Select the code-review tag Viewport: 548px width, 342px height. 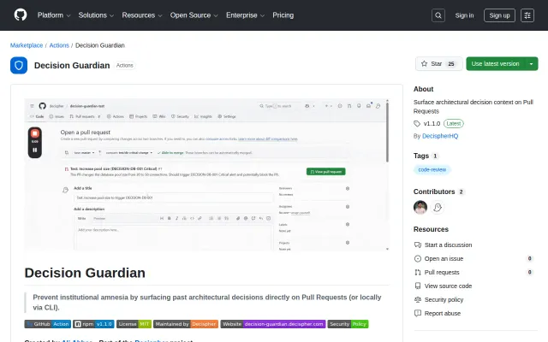pos(432,169)
